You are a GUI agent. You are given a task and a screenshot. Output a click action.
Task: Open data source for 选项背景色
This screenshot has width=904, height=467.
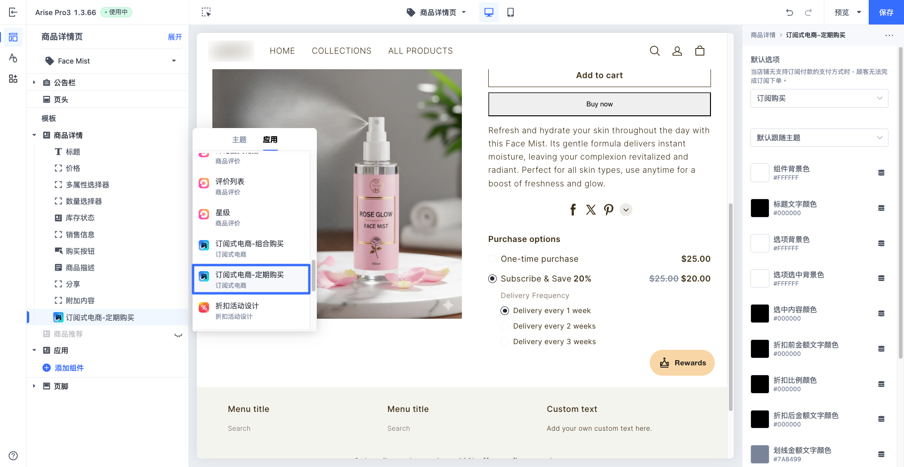(881, 243)
